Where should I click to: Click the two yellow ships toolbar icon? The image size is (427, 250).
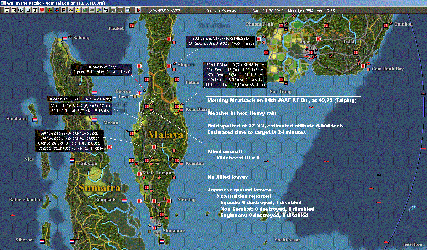coord(78,11)
